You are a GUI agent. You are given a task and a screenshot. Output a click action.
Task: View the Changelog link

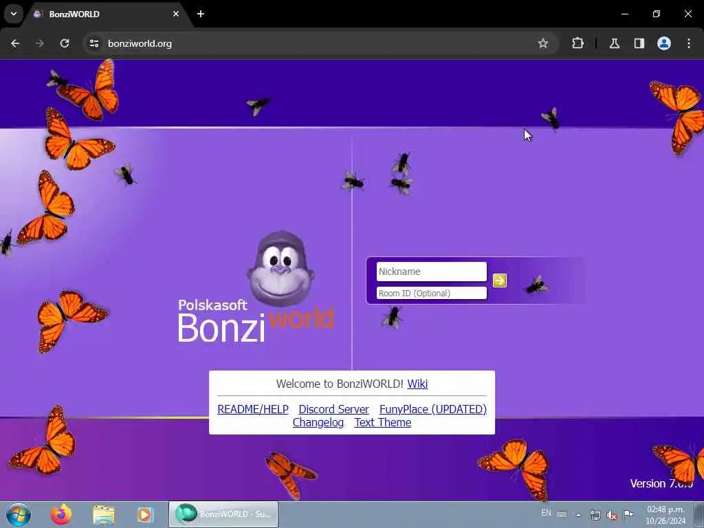pos(318,423)
